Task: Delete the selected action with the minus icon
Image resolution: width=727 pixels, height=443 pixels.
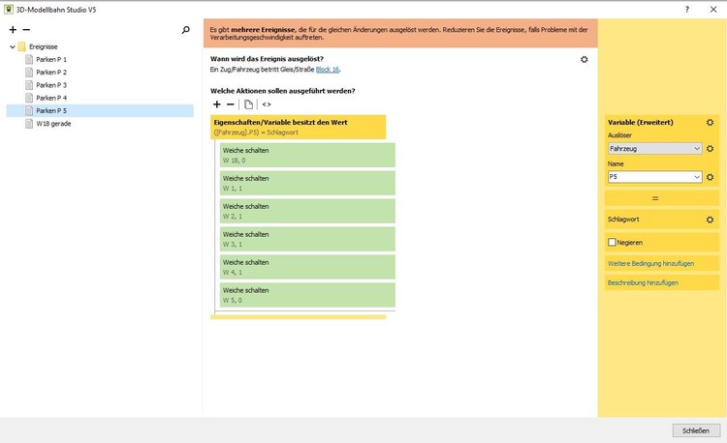Action: [230, 104]
